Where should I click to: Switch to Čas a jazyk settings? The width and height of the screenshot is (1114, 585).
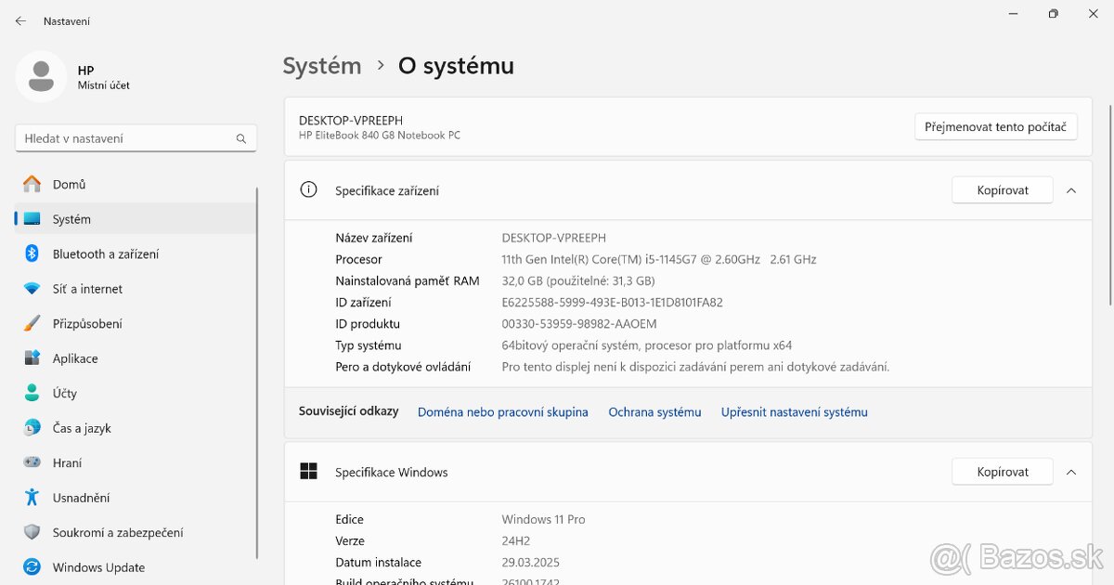[82, 428]
